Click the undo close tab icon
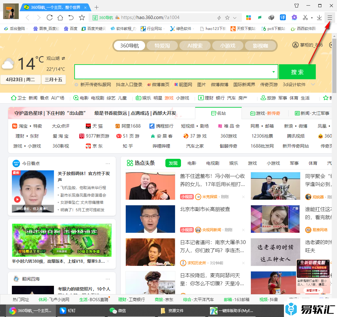 tap(71, 17)
